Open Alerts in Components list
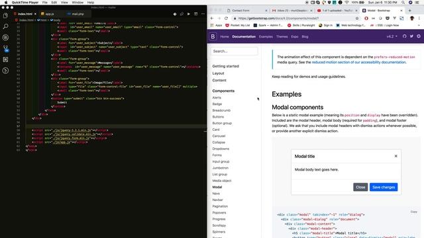The width and height of the screenshot is (424, 238). (217, 98)
